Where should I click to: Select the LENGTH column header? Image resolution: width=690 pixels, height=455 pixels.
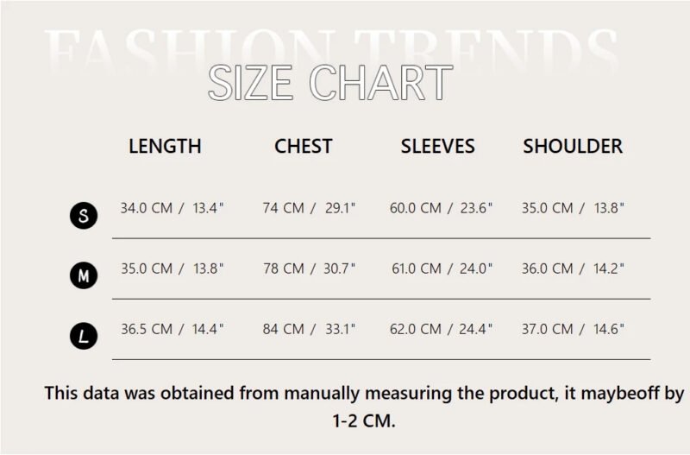pos(165,146)
